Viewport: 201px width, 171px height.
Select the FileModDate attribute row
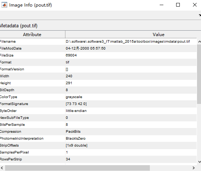[x=98, y=48]
